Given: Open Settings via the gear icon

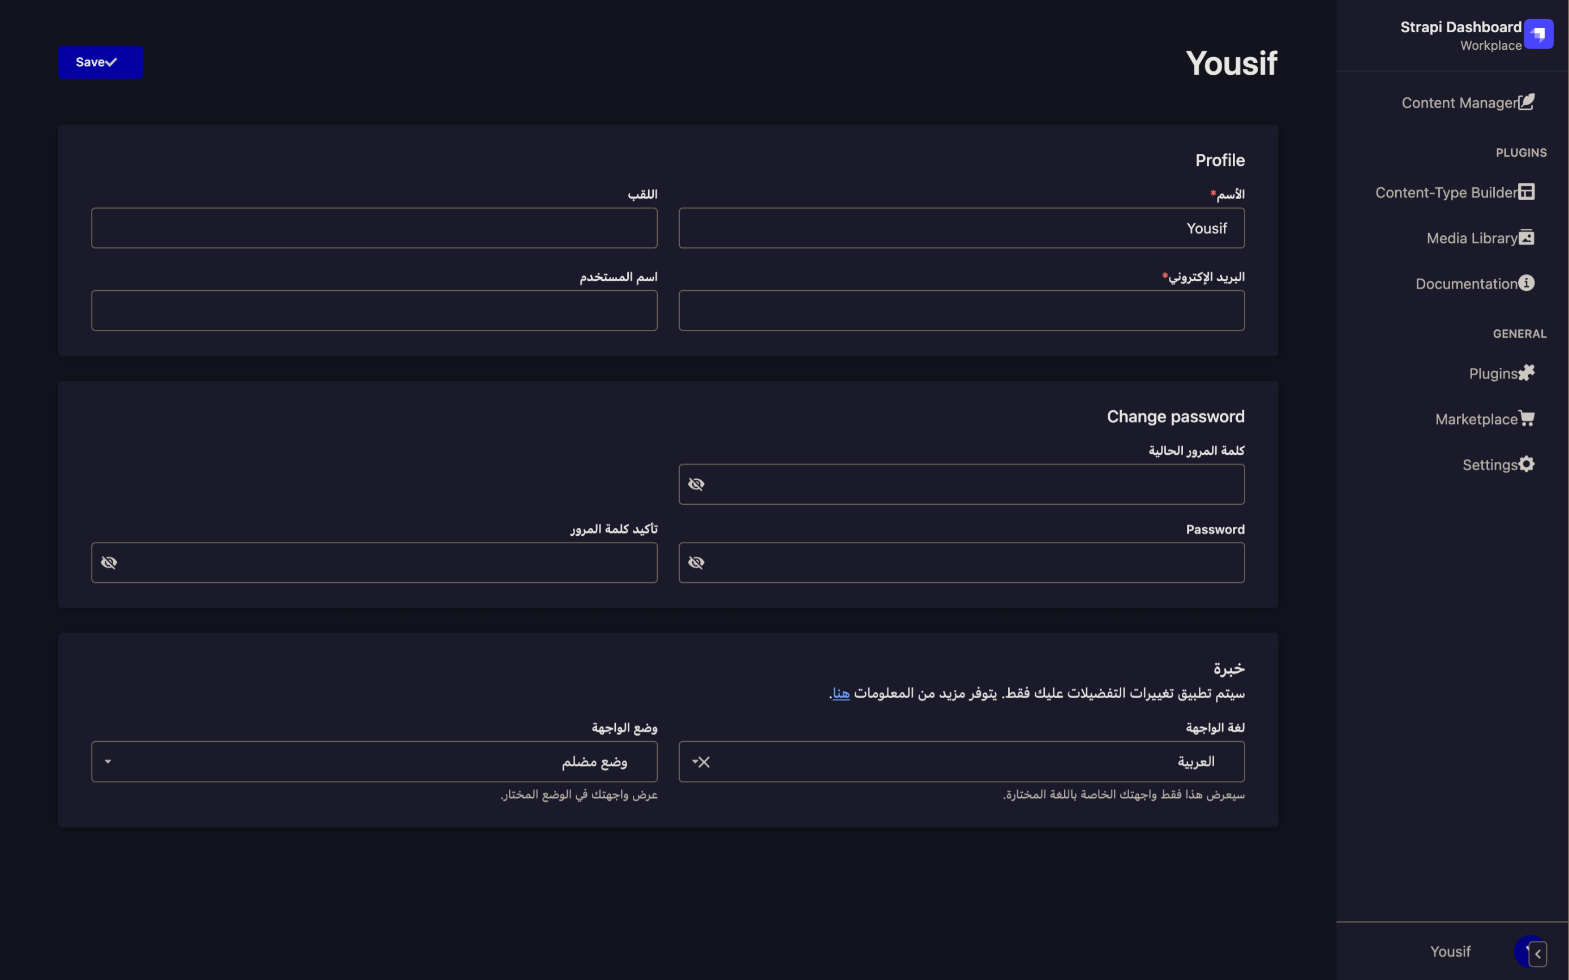Looking at the screenshot, I should (1528, 464).
